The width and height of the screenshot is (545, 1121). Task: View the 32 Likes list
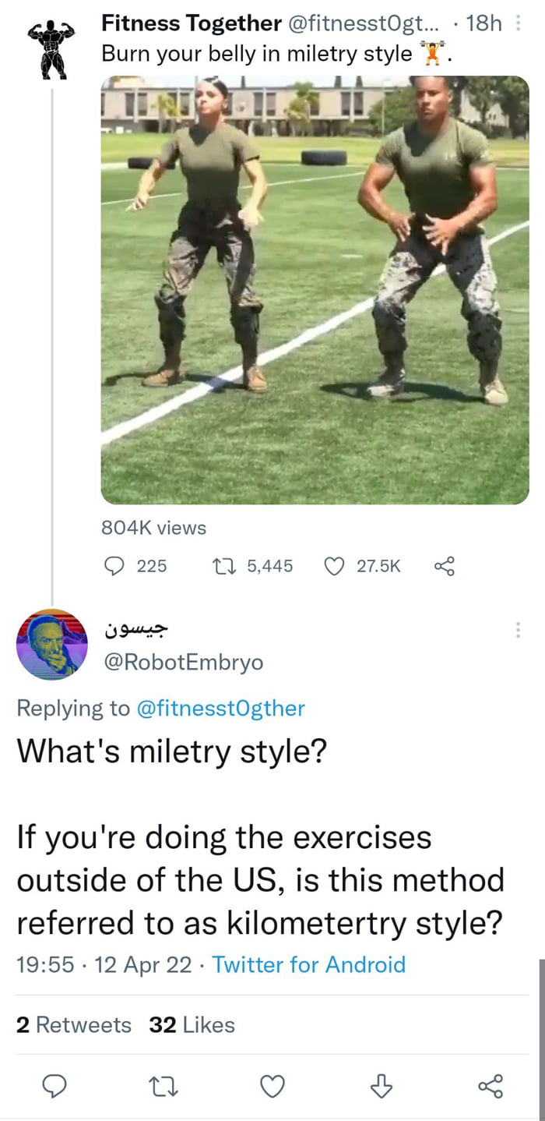tap(192, 1024)
